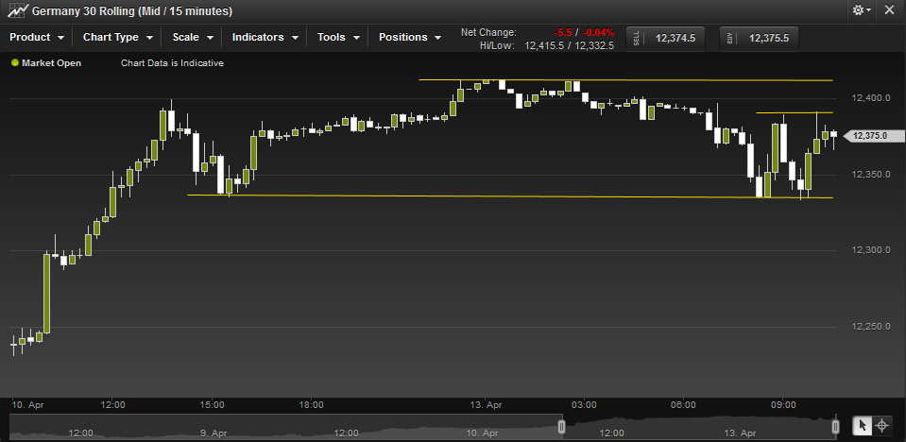Click the chart icon beside Germany 30 title

coord(15,11)
